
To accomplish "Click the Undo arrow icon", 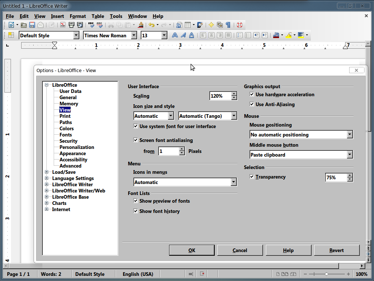I will click(152, 25).
